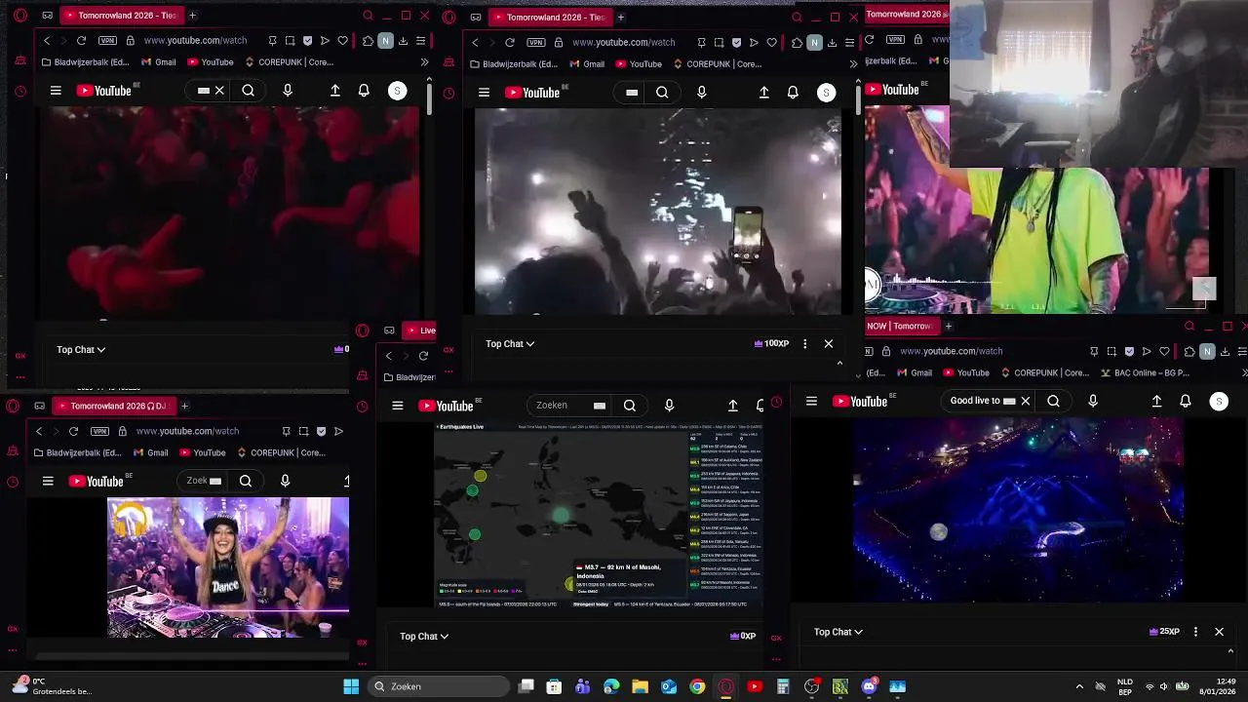Open ad blocker shield in top-left window

click(308, 41)
